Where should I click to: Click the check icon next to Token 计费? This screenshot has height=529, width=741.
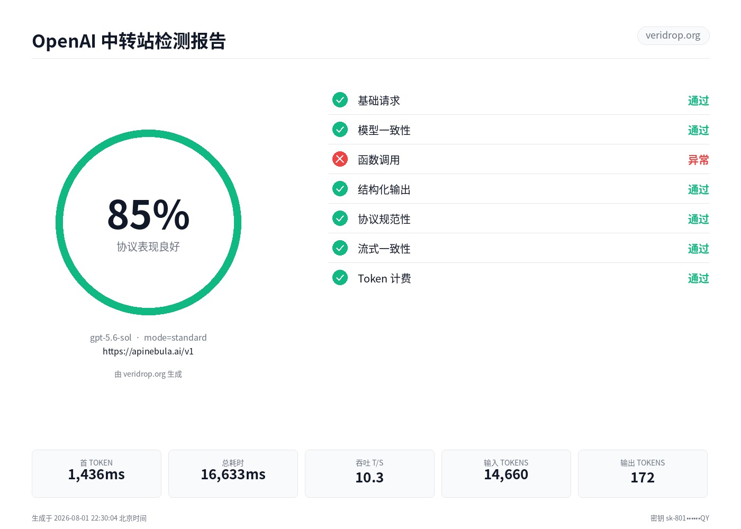click(340, 278)
